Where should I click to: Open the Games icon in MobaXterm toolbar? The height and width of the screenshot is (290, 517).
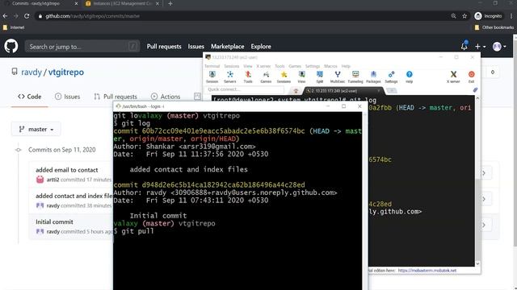pos(266,77)
